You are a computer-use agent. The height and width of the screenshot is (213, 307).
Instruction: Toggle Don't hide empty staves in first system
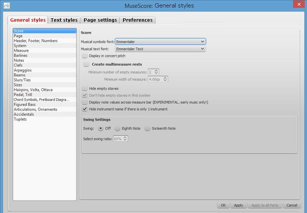click(x=84, y=95)
